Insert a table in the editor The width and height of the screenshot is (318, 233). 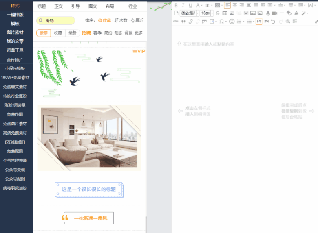(225, 13)
